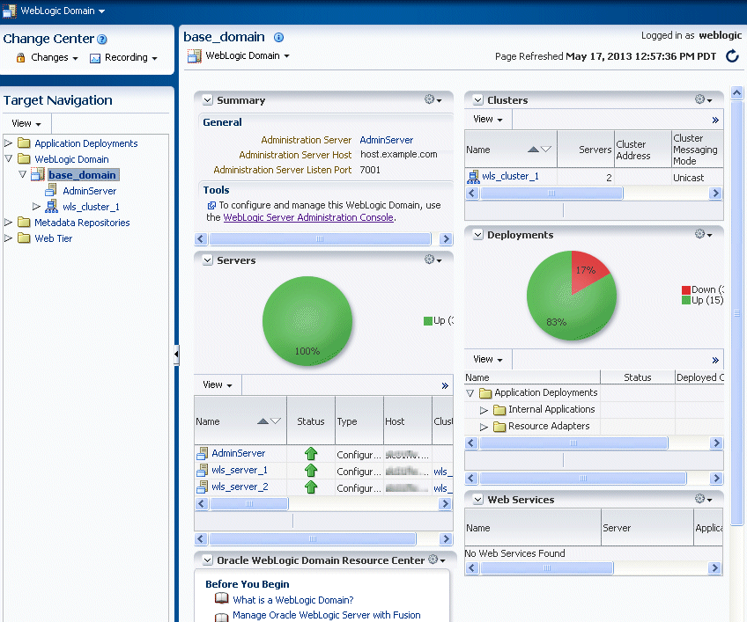The width and height of the screenshot is (747, 622).
Task: Click the Metadata Repositories folder icon
Action: point(24,223)
